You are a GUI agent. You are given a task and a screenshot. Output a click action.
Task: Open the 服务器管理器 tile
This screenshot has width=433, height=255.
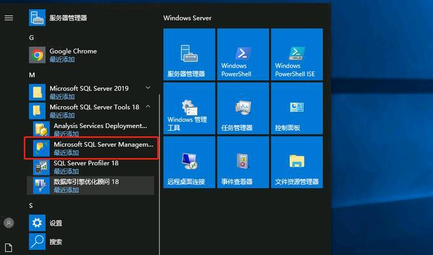click(x=189, y=54)
